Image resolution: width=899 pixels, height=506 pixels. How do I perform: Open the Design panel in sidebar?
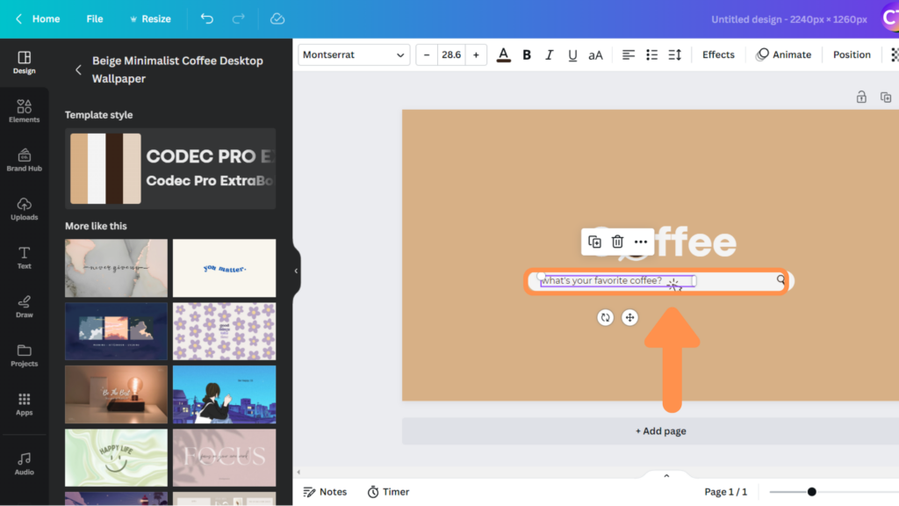point(24,62)
